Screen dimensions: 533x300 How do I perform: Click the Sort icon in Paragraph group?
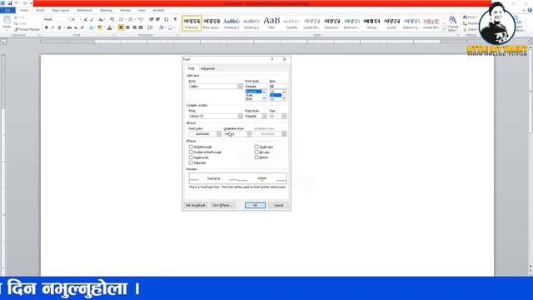click(167, 20)
